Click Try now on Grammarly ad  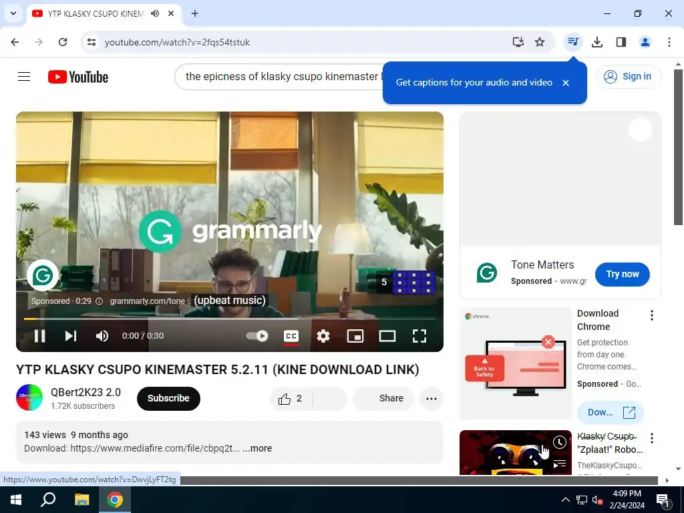click(622, 275)
